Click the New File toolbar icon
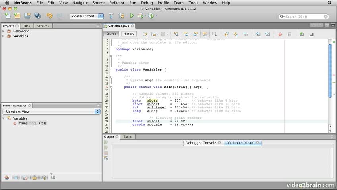337x190 pixels. coord(8,15)
